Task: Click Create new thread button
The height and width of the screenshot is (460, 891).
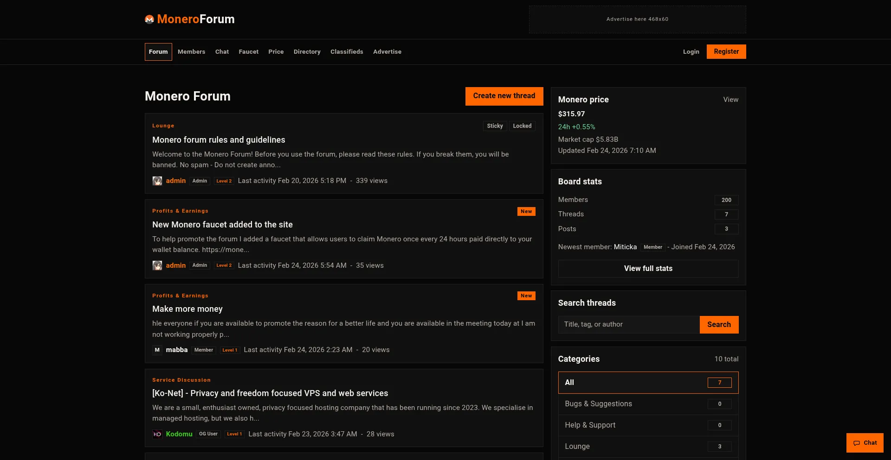Action: (x=504, y=96)
